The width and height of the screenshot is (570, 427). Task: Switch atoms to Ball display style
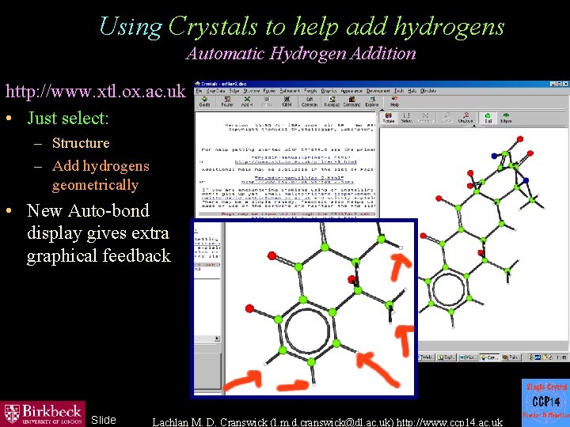coord(488,118)
